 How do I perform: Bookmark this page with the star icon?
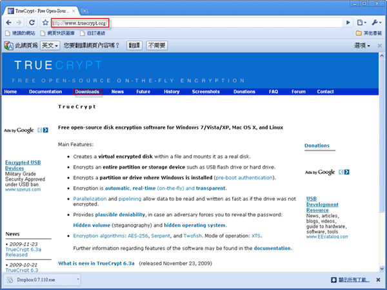[x=45, y=23]
